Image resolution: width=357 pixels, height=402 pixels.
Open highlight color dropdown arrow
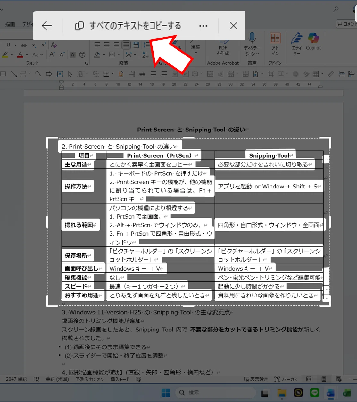(12, 55)
